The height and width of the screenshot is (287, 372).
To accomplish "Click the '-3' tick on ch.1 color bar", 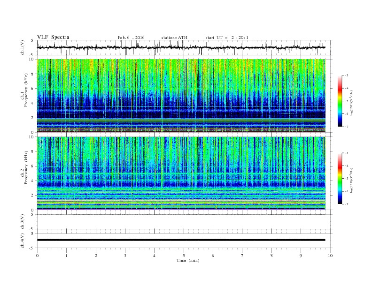I will (x=347, y=76).
